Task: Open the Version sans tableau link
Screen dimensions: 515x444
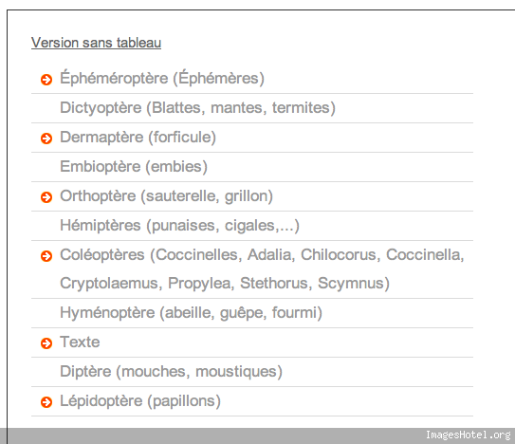Action: (96, 43)
